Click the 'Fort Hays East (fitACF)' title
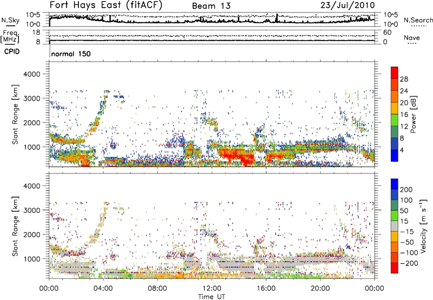 click(x=106, y=5)
